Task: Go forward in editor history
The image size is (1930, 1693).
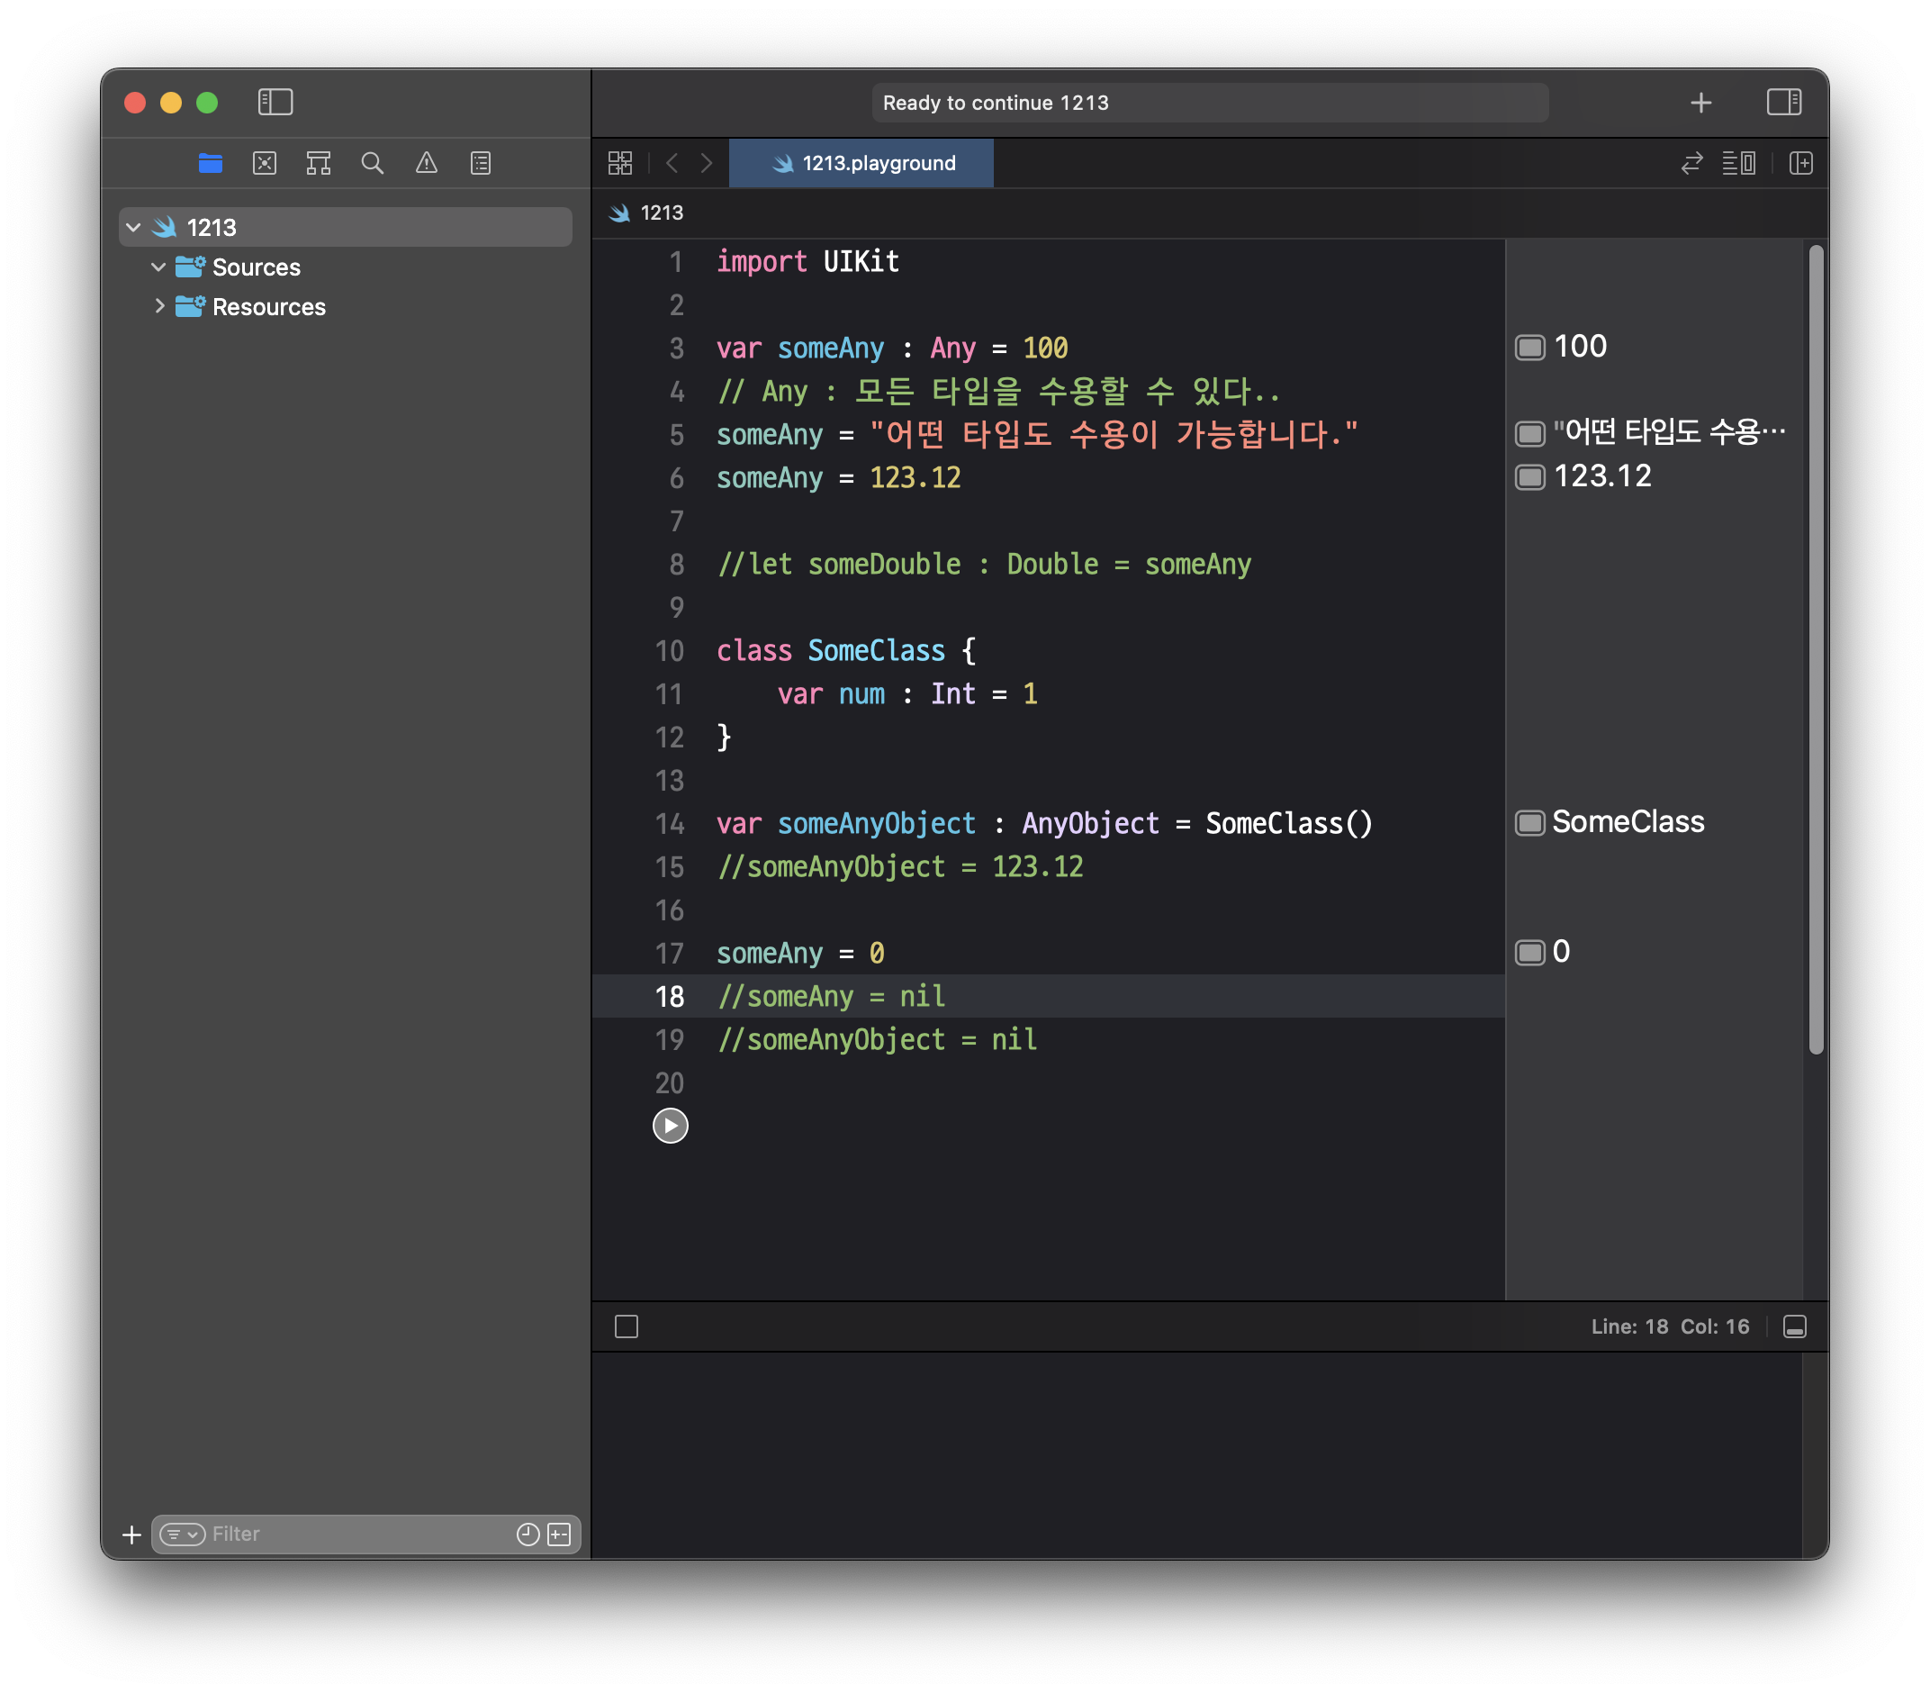Action: [707, 163]
